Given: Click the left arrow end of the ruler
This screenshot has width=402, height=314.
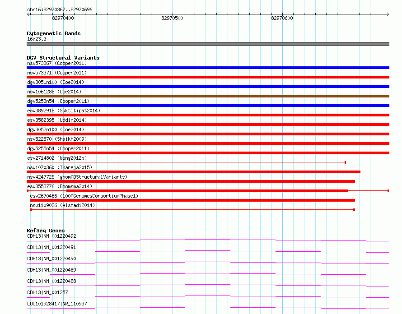Looking at the screenshot, I should (x=28, y=14).
